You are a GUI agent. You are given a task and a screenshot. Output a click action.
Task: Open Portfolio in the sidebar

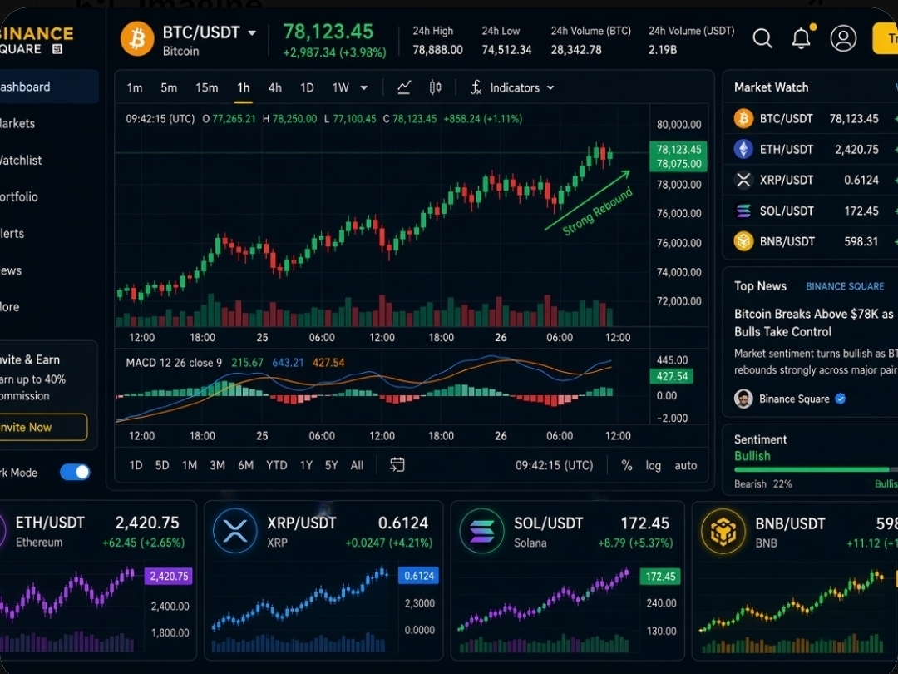[19, 196]
